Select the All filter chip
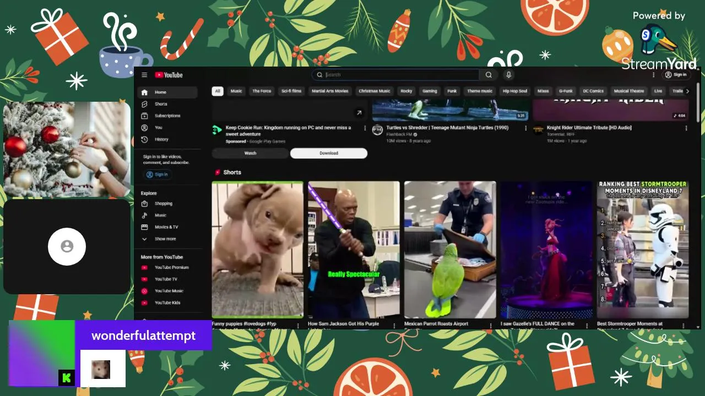The height and width of the screenshot is (396, 705). (218, 91)
